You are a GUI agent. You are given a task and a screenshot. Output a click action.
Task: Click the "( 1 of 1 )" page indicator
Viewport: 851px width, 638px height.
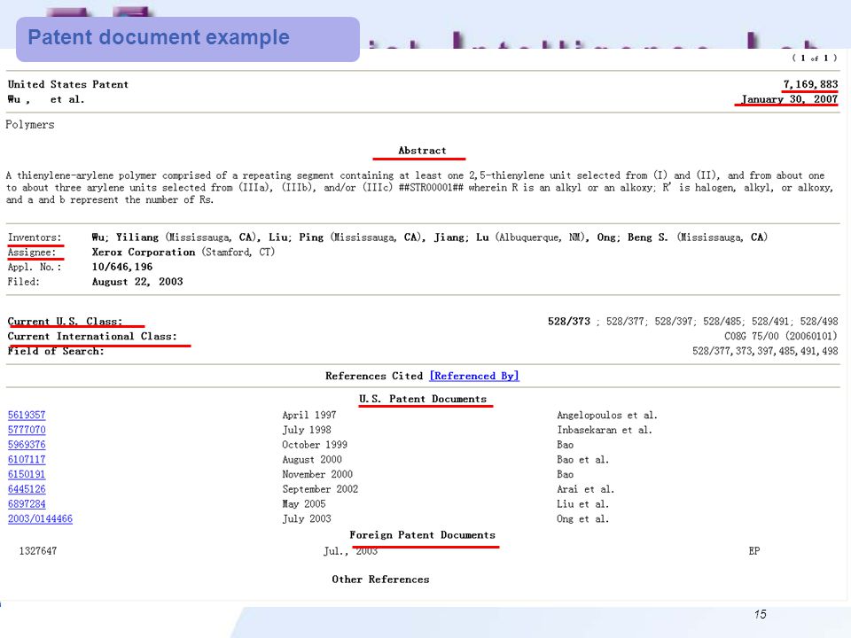coord(814,58)
